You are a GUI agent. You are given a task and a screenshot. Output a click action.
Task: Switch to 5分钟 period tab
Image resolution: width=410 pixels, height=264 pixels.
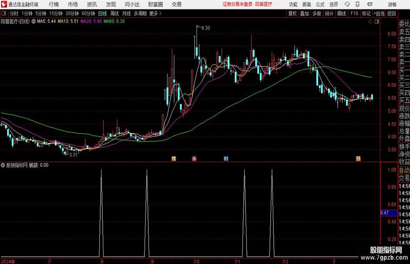41,13
